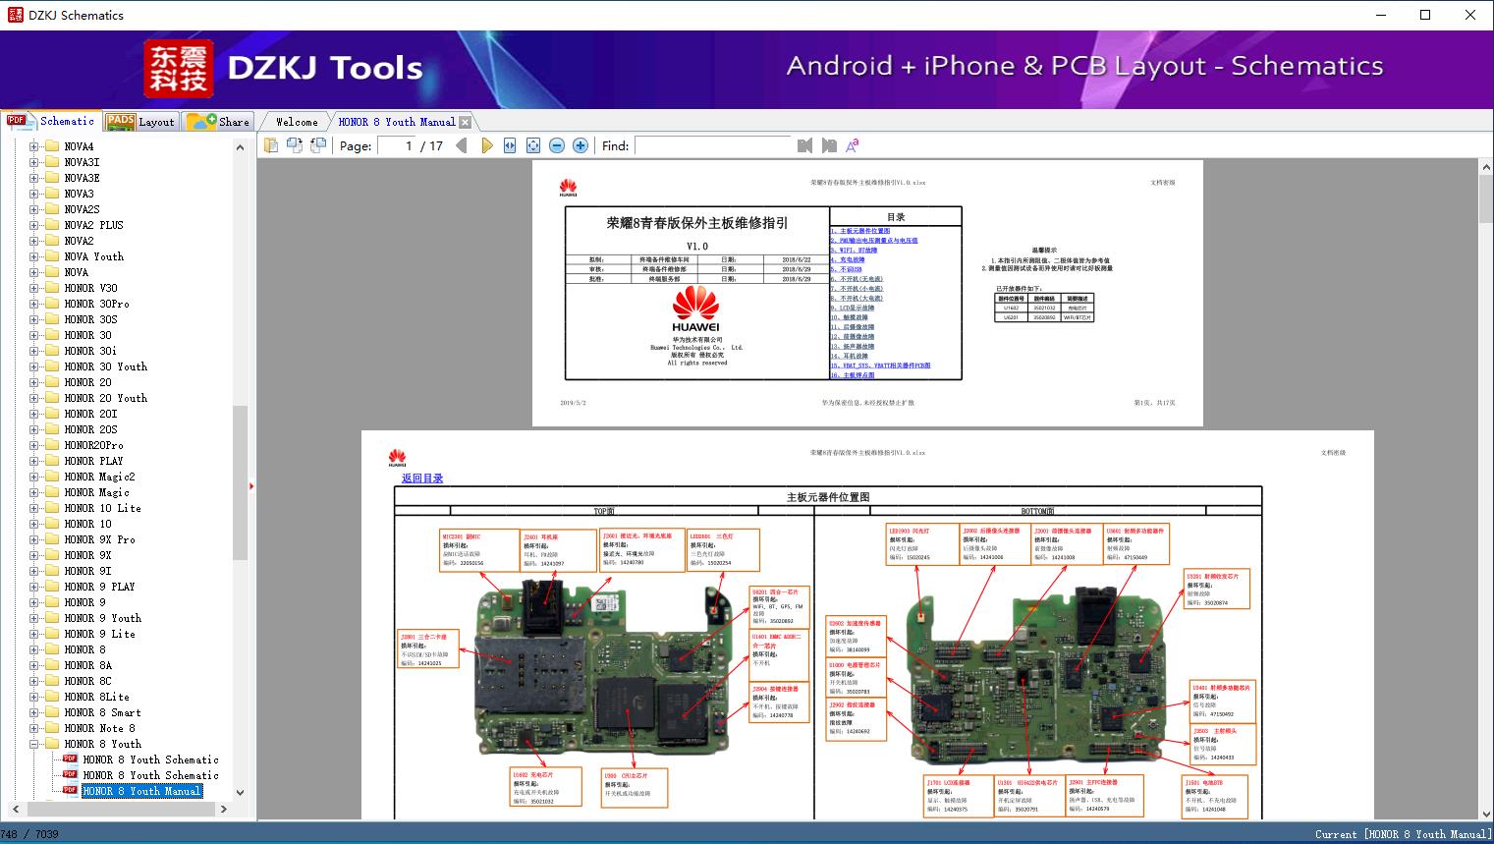The image size is (1494, 844).
Task: Click the red sidebar collapse arrow
Action: point(251,485)
